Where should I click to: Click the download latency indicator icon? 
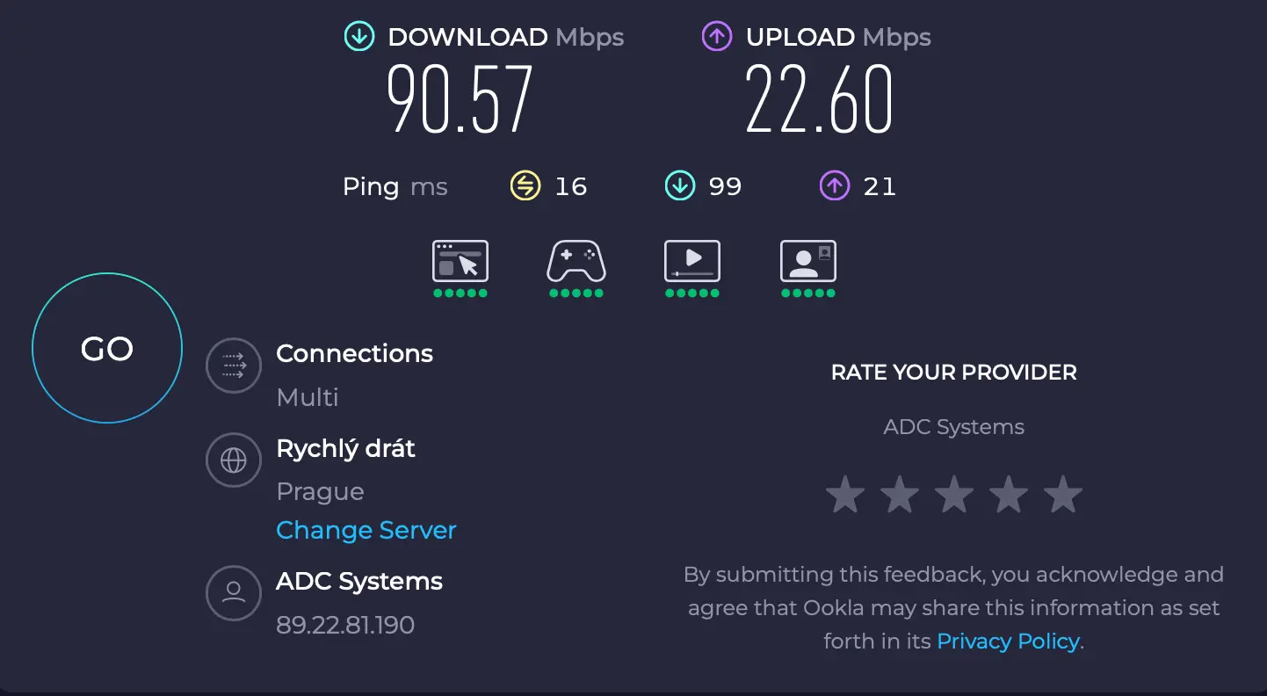678,185
